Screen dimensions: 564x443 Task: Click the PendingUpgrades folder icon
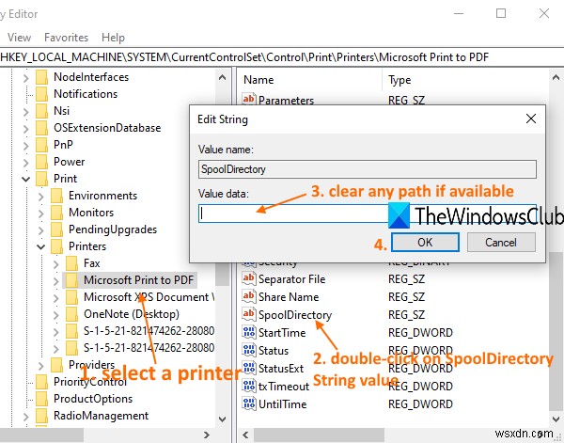click(x=56, y=229)
